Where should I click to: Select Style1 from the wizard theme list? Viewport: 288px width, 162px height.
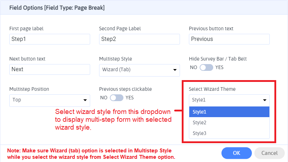[x=229, y=112]
